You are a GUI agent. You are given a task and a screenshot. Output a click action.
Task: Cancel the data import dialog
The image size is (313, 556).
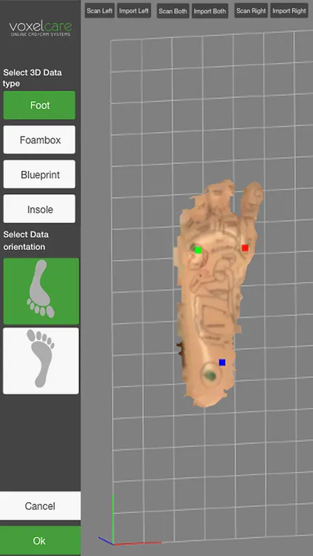tap(40, 506)
